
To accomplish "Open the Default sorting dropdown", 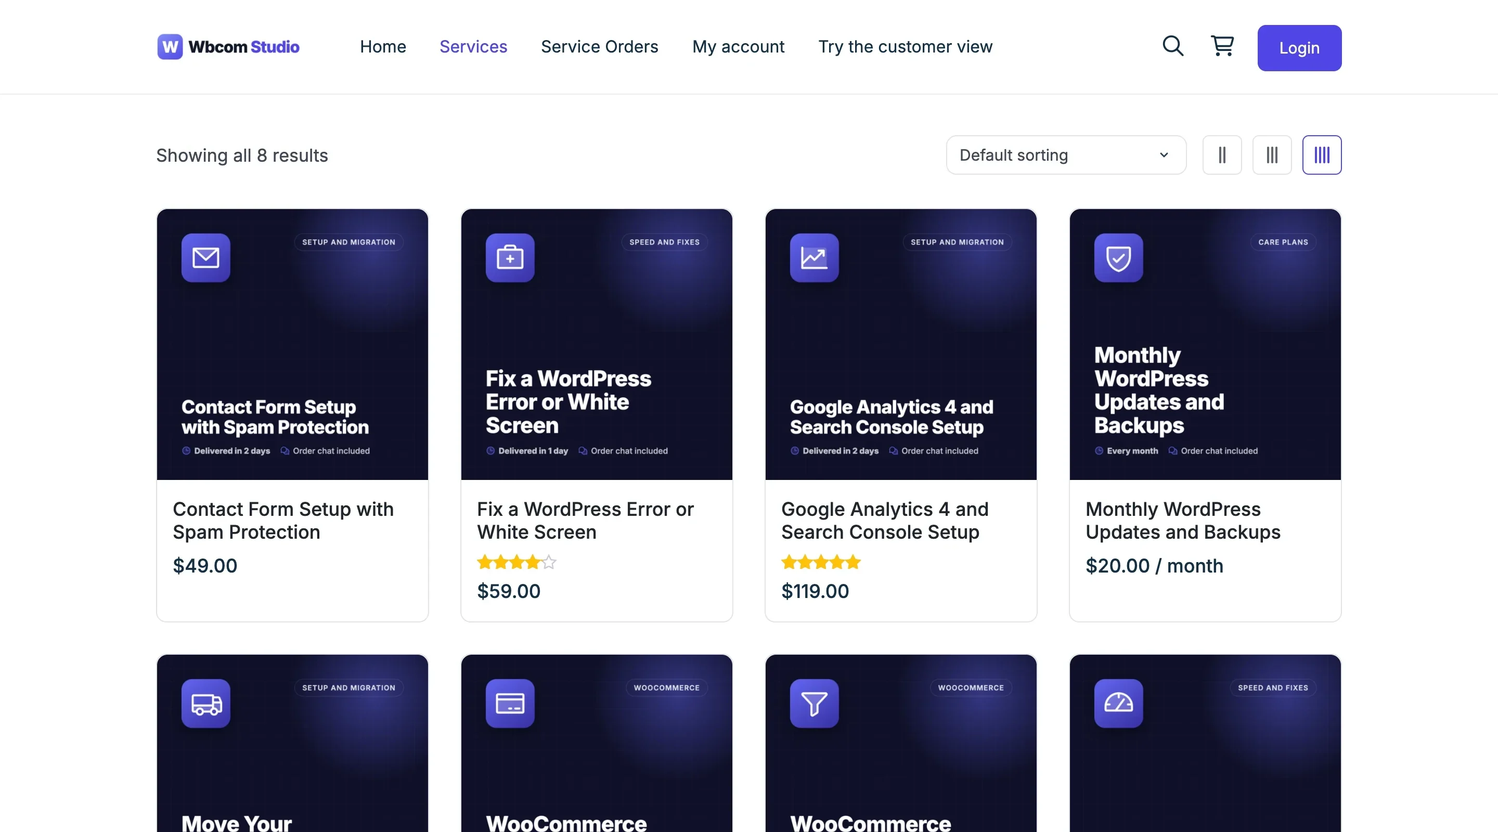I will (1066, 155).
